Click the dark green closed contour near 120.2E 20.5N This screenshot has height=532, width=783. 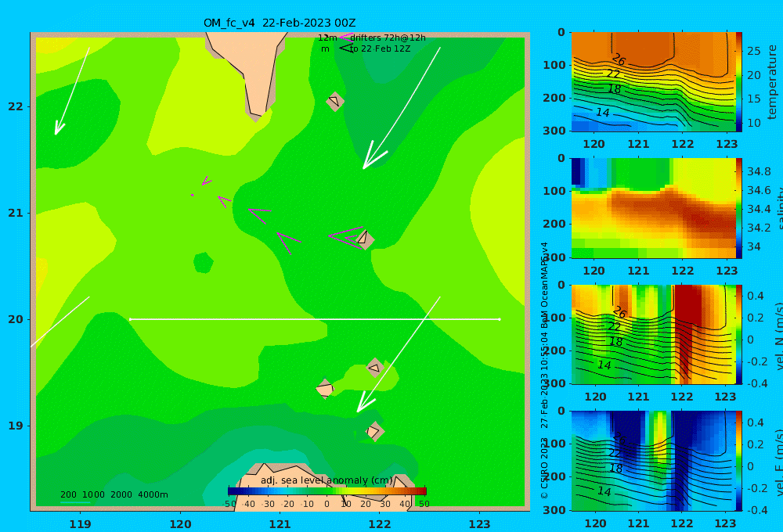(x=204, y=263)
